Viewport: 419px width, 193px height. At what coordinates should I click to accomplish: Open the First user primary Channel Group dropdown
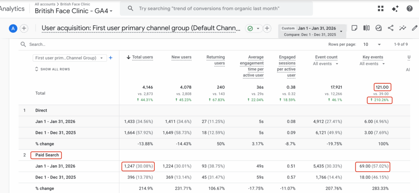click(70, 58)
